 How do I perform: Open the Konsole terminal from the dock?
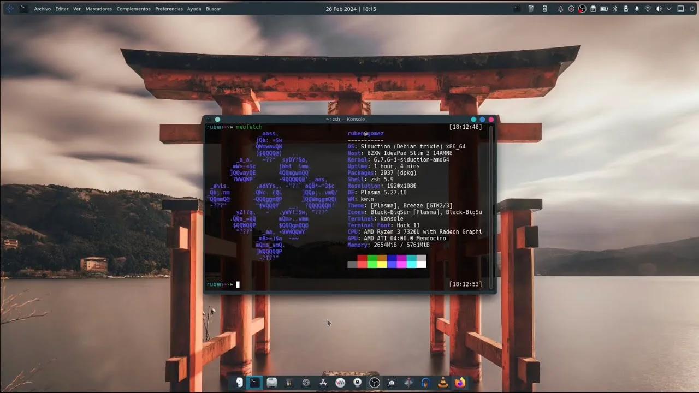[255, 382]
